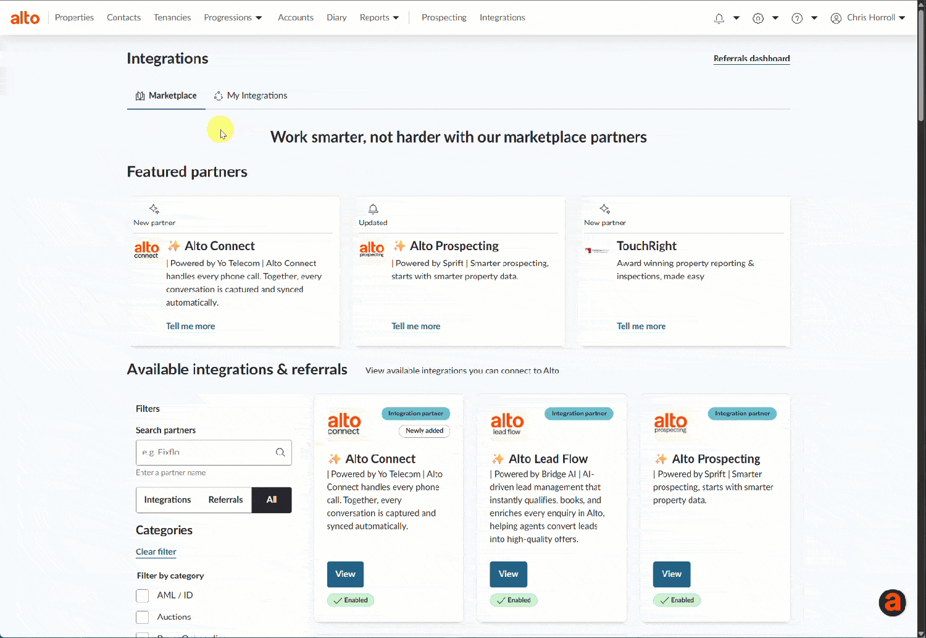Click the Marketplace tab map icon
926x638 pixels.
click(140, 96)
